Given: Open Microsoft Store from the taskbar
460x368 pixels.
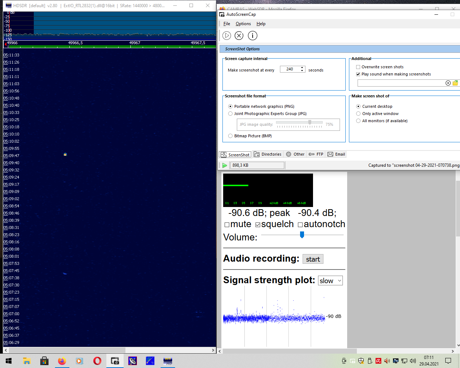Looking at the screenshot, I should point(44,361).
